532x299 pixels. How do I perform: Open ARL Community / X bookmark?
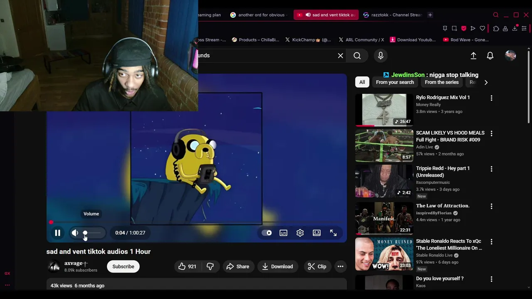pyautogui.click(x=361, y=40)
